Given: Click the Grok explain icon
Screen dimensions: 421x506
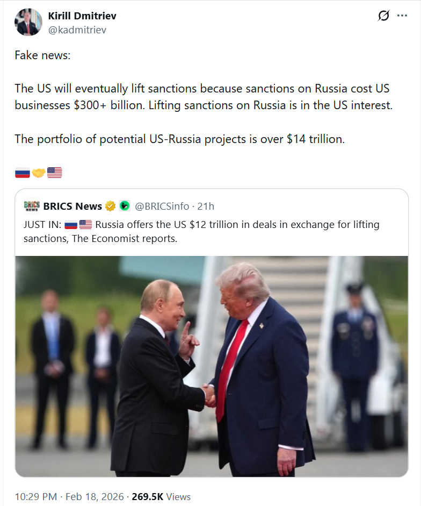Looking at the screenshot, I should (x=383, y=16).
